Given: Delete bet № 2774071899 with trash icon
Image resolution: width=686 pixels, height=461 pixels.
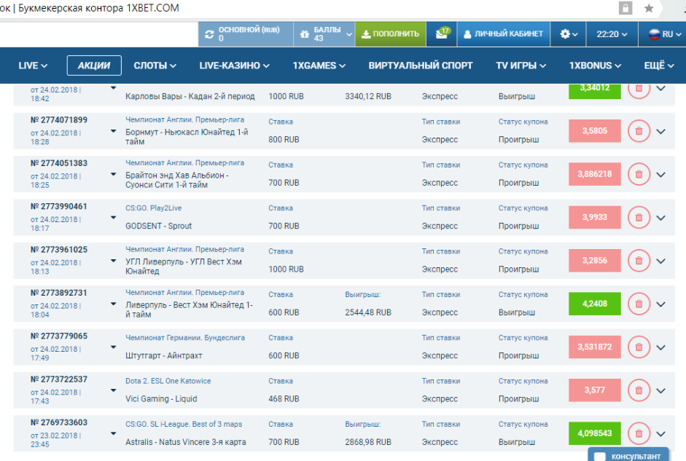Looking at the screenshot, I should [639, 130].
